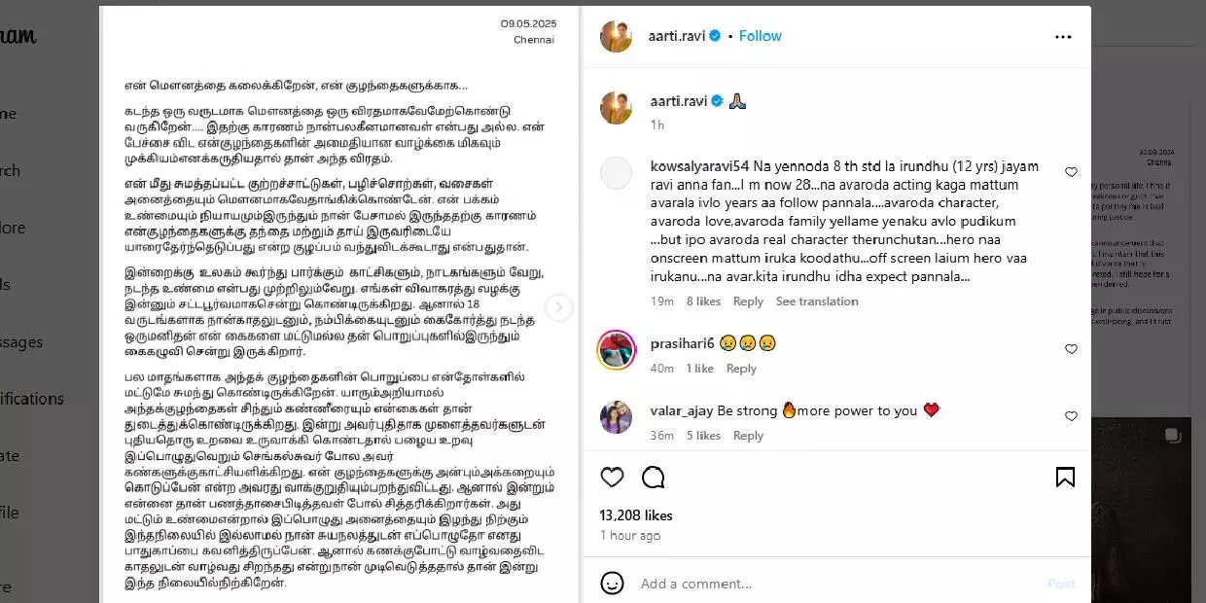This screenshot has height=603, width=1206.
Task: Click See translation on first comment
Action: [x=817, y=301]
